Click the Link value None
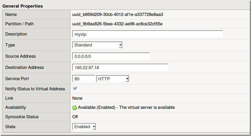Screen dimensions: 251x136 [77, 98]
